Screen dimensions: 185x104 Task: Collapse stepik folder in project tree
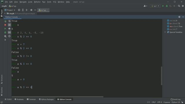(5, 14)
